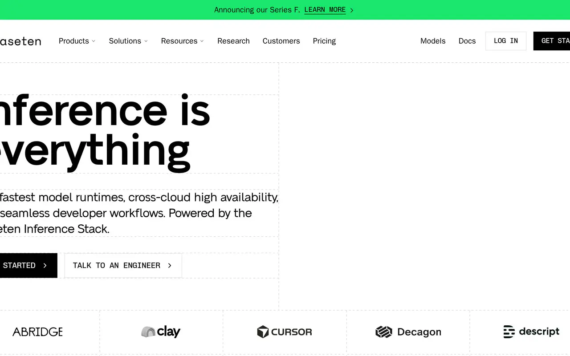Click the arrow on TALK TO AN ENGINEER
The width and height of the screenshot is (570, 356).
(x=170, y=266)
